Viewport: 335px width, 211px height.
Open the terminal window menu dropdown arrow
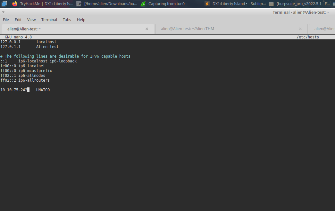point(3,12)
